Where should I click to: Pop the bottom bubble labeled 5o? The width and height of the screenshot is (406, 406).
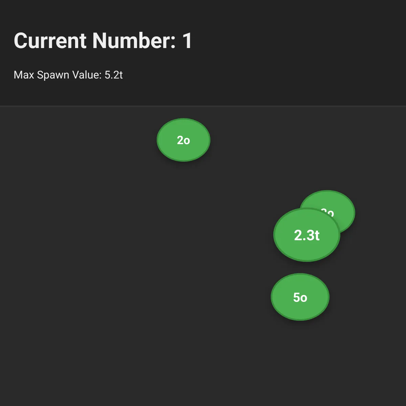tap(300, 297)
